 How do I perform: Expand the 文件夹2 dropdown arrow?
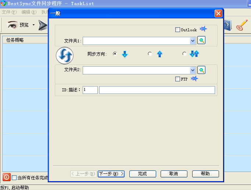[193, 70]
